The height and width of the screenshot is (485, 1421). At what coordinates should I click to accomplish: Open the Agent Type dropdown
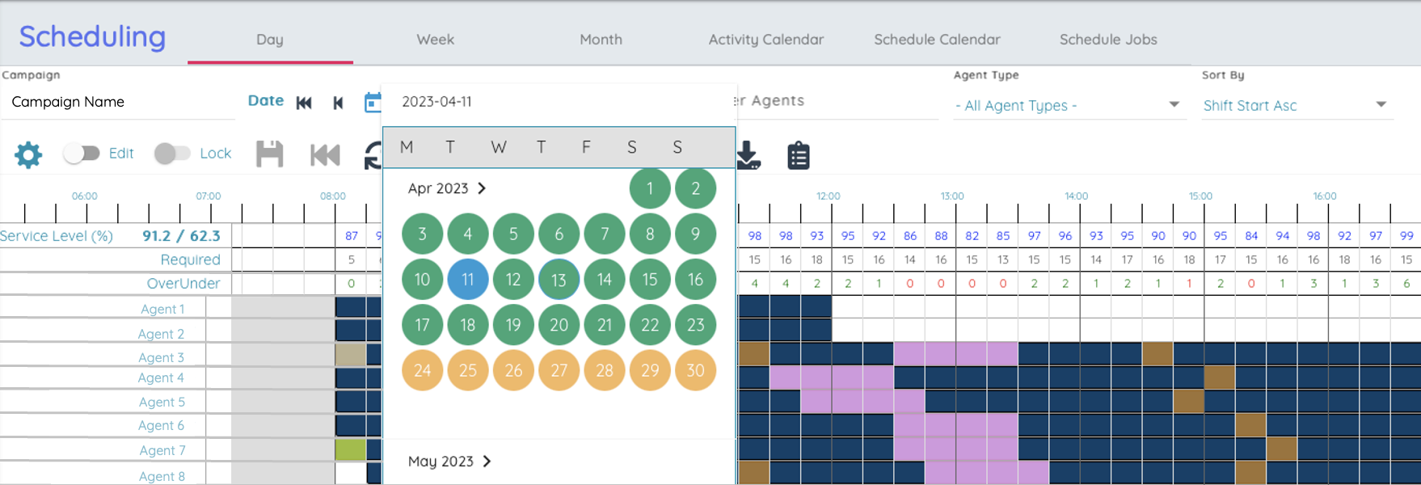click(1068, 106)
